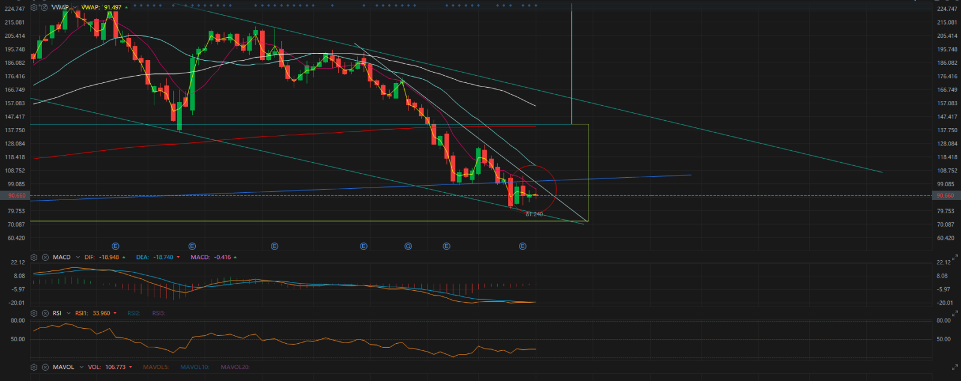Toggle the dimmed RSI3 line label
Image resolution: width=961 pixels, height=381 pixels.
158,313
